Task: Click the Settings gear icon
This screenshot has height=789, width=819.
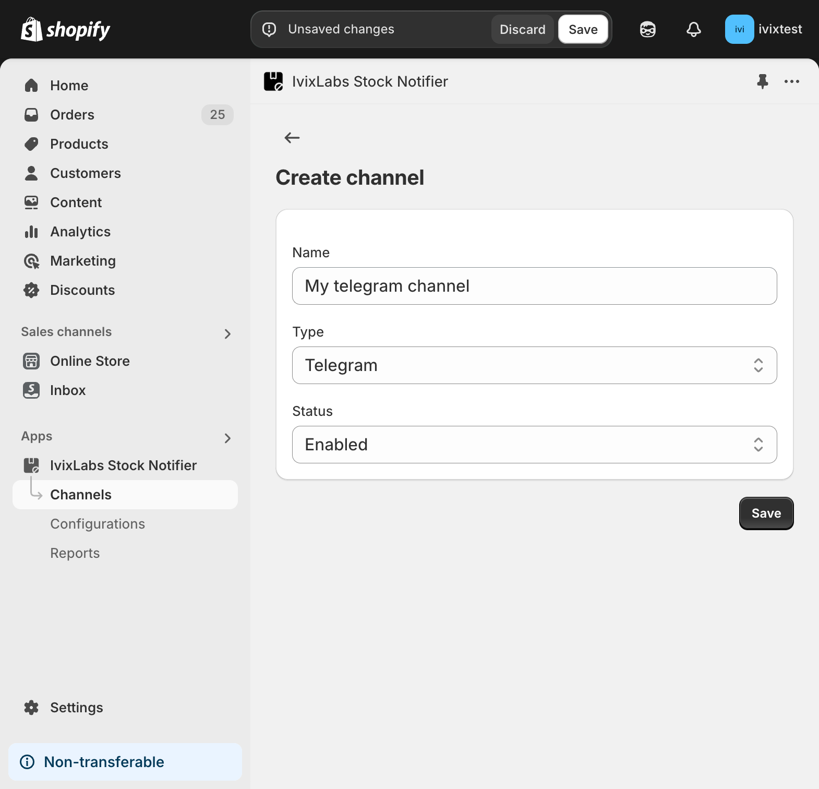Action: click(31, 708)
